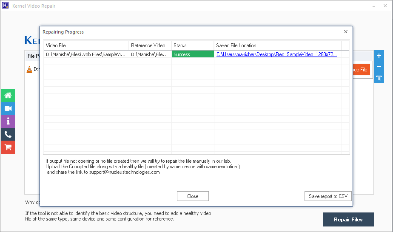
Task: Minimize the Kernel Video Repair window
Action: [374, 6]
